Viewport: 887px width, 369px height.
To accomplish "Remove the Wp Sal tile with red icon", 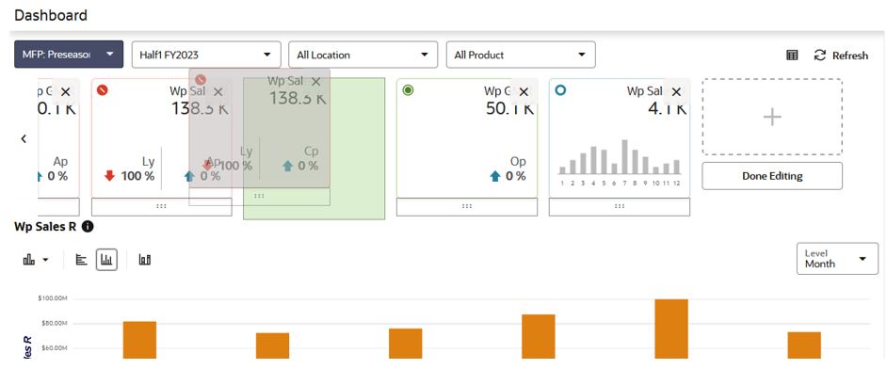I will [x=218, y=91].
